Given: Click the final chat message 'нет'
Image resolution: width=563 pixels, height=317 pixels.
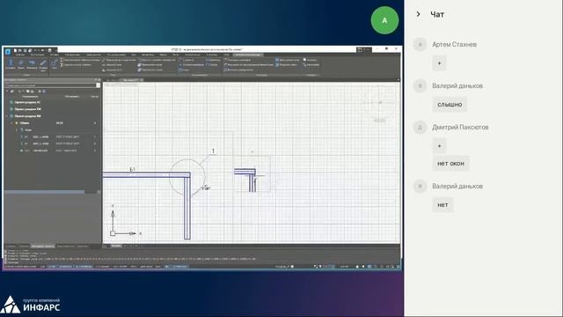Looking at the screenshot, I should [x=442, y=205].
